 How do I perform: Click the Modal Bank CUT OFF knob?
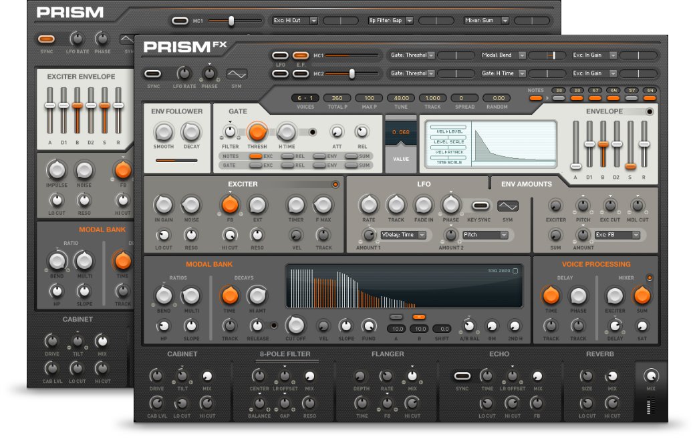(x=295, y=325)
